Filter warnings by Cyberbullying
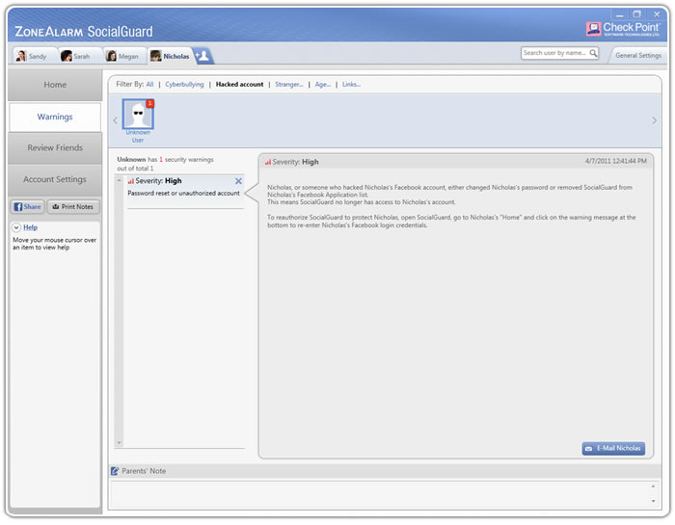Image resolution: width=675 pixels, height=525 pixels. click(184, 84)
